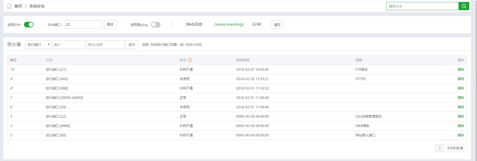Click row number 10 cell
477x161 pixels.
pos(12,70)
